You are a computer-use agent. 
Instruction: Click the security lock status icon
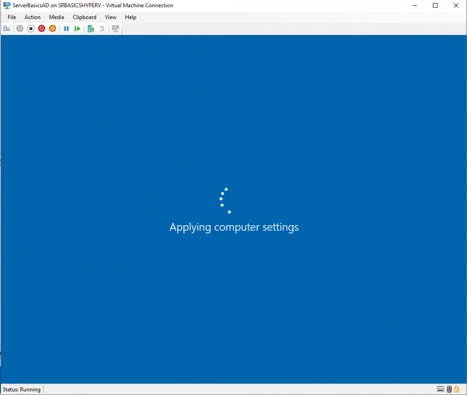(x=456, y=389)
